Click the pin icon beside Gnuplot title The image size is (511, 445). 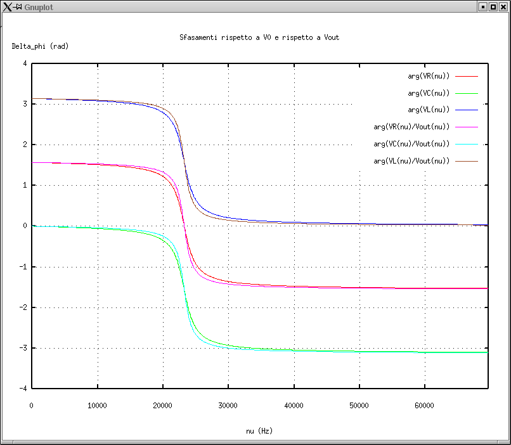coord(17,6)
